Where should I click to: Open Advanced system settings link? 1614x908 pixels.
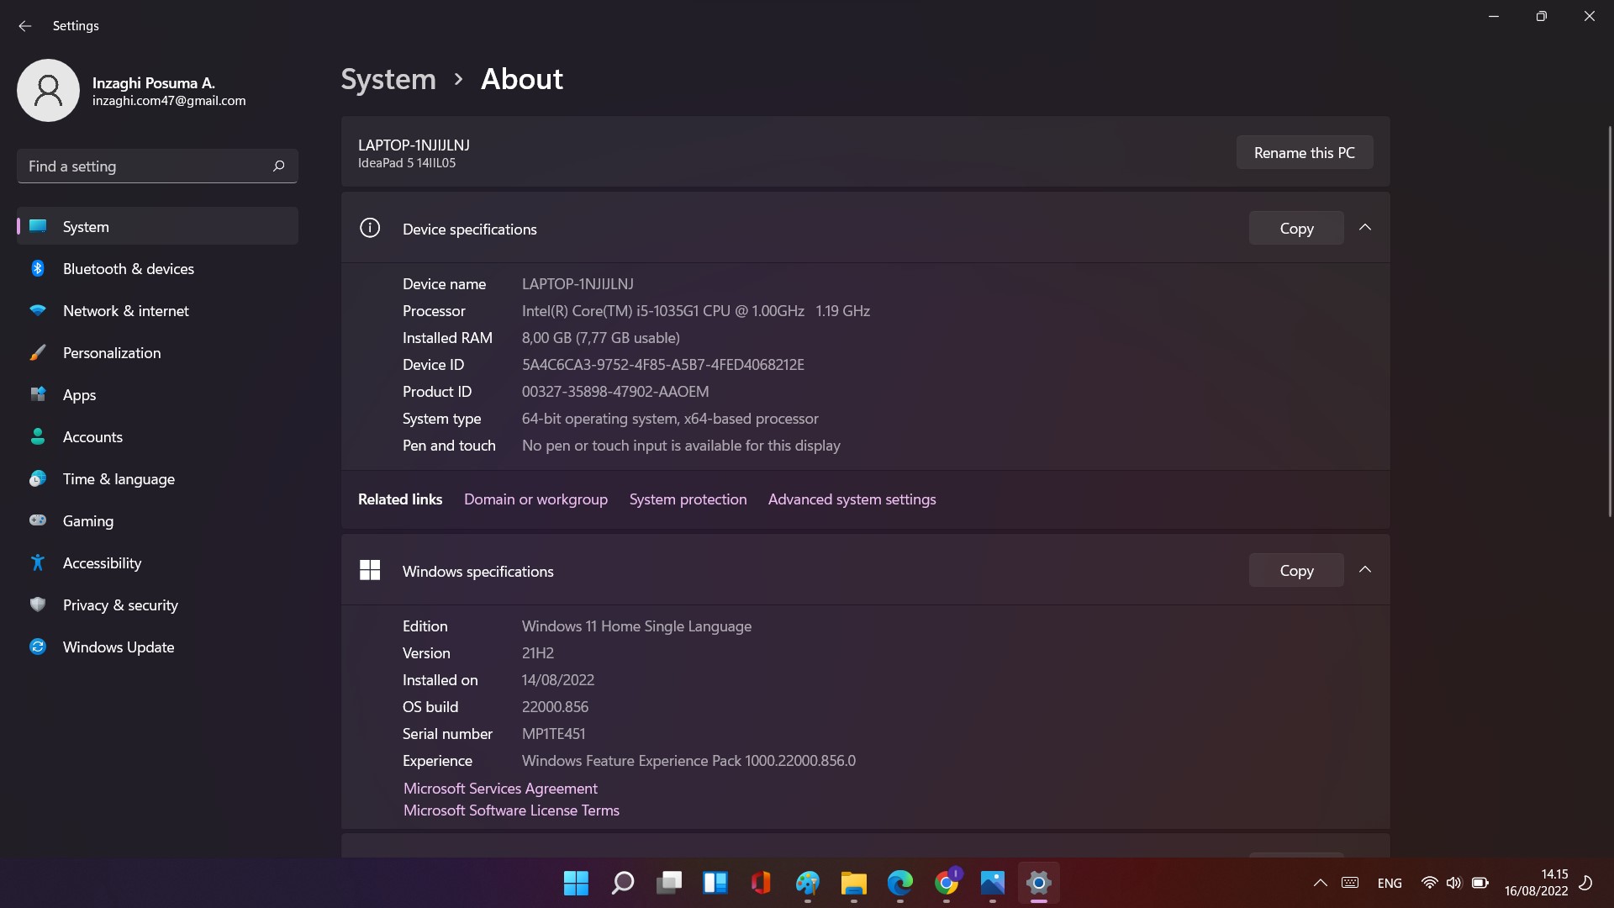click(852, 499)
